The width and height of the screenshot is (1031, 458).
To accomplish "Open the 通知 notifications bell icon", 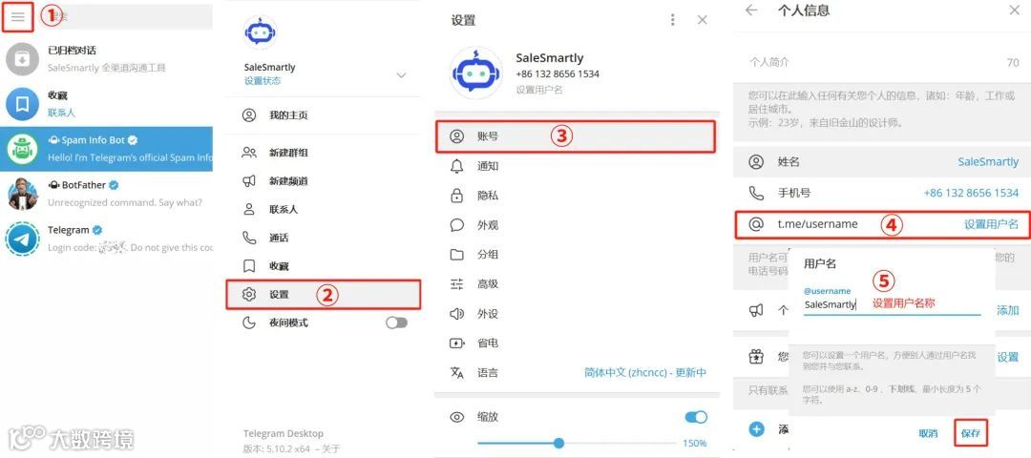I will click(x=456, y=166).
